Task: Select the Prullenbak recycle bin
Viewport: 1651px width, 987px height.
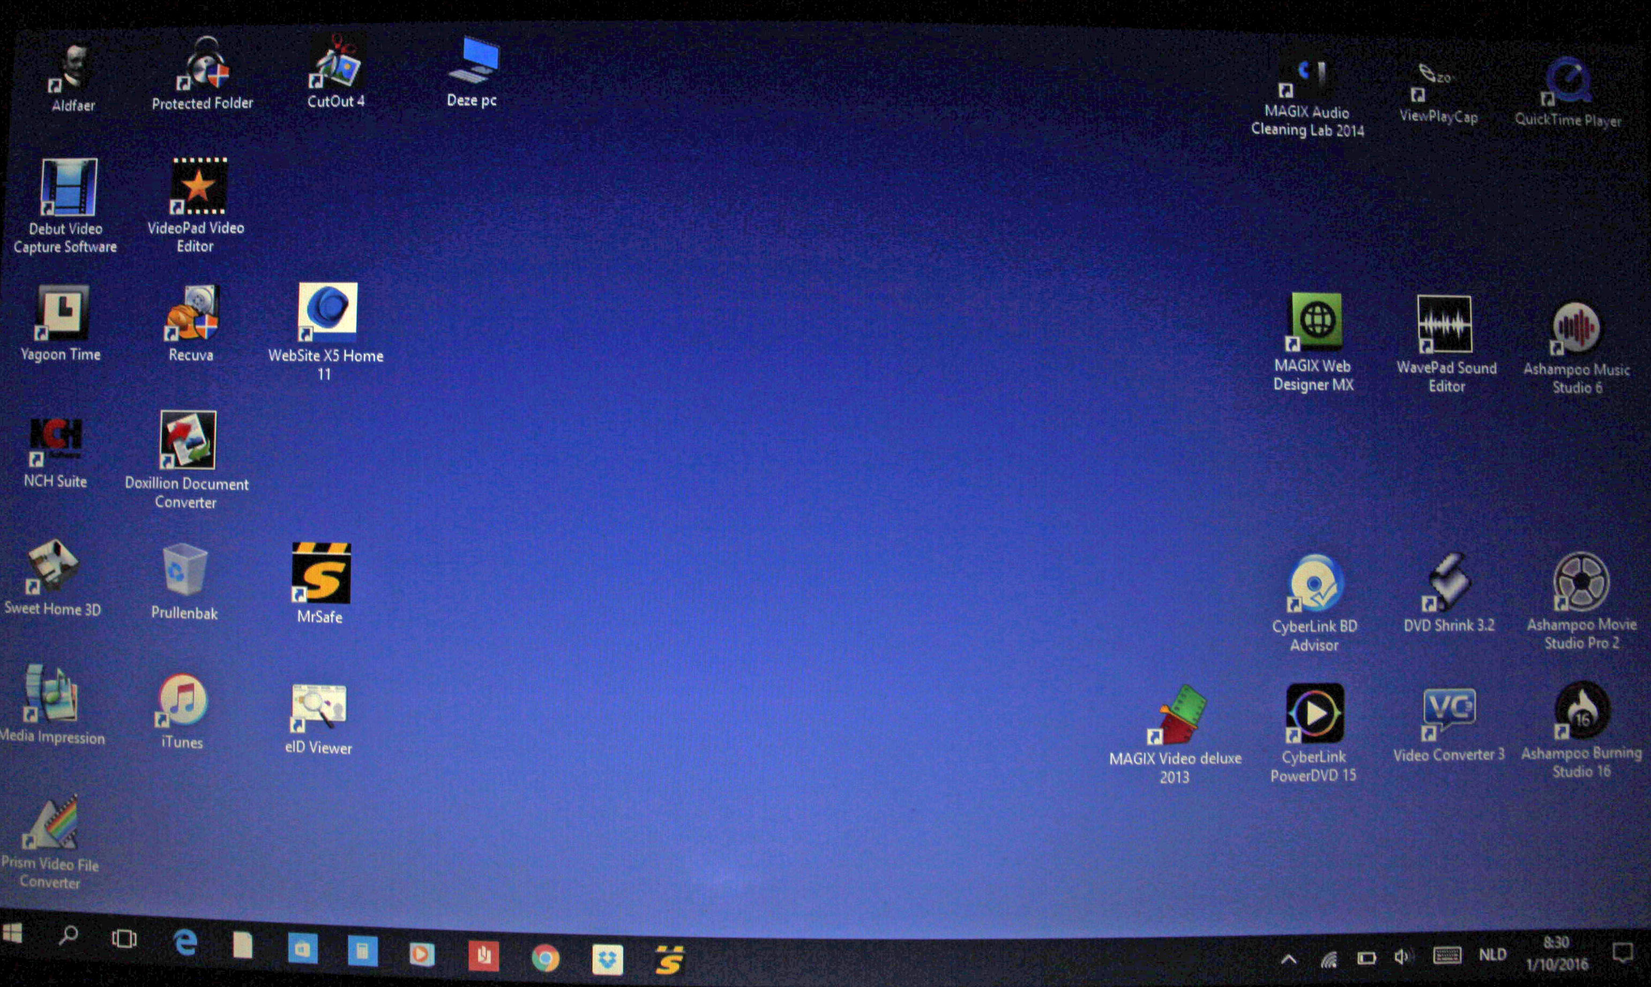Action: coord(184,570)
